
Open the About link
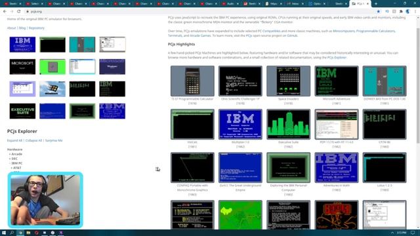(x=12, y=28)
